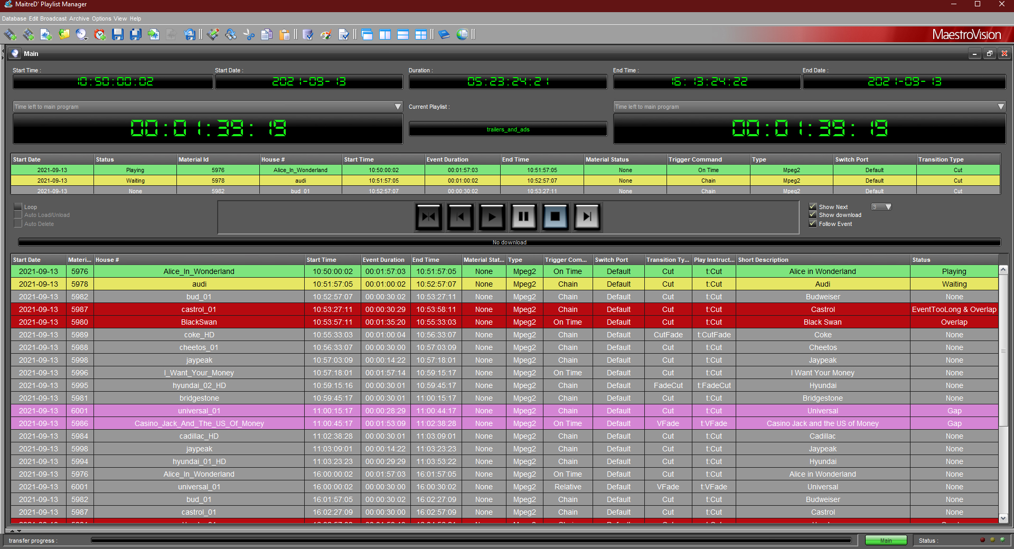
Task: Open the Broadcast menu
Action: click(x=53, y=18)
